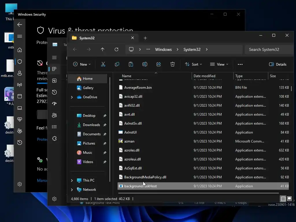Screen dimensions: 296x222
Task: Toggle Task Manager hamburger navigation menu
Action: [54, 58]
